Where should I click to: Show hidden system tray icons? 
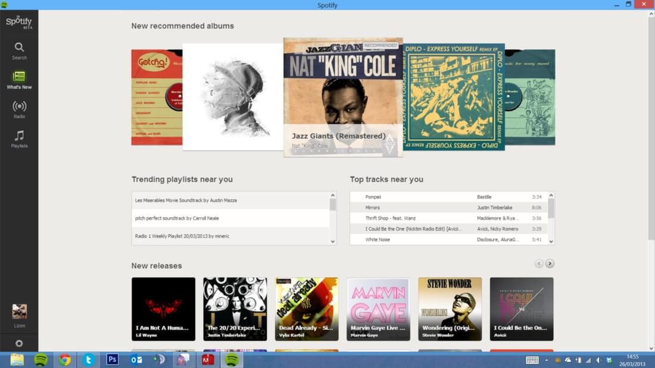pos(547,360)
